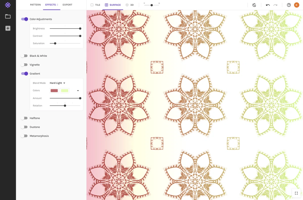The image size is (303, 200).
Task: Click the Metamorphosis label text
Action: click(39, 136)
